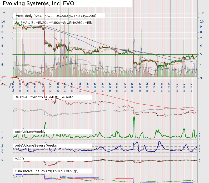Image resolution: width=209 pixels, height=183 pixels.
Task: Click the '4' value on the right price axis
Action: pos(201,65)
